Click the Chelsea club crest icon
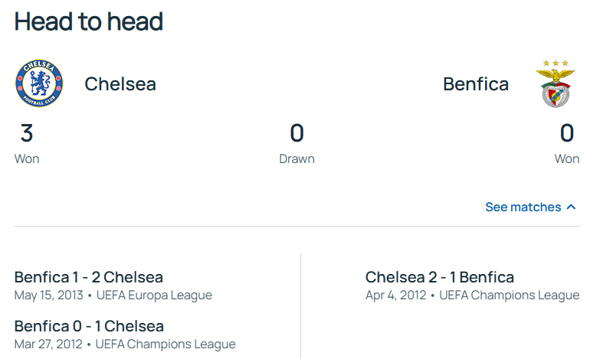590x359 pixels. point(39,83)
